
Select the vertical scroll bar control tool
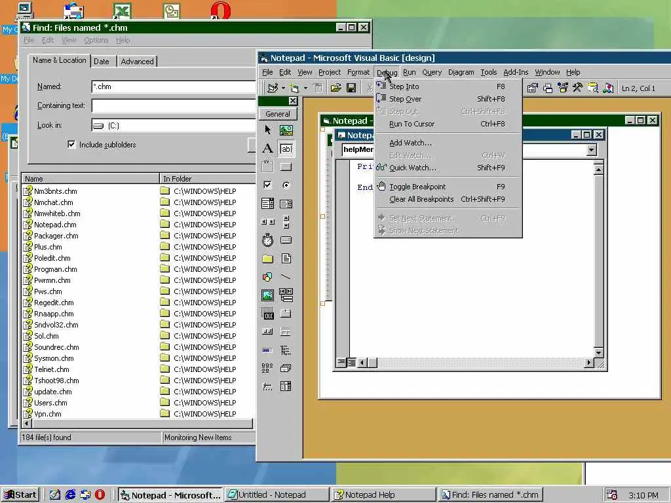click(286, 221)
